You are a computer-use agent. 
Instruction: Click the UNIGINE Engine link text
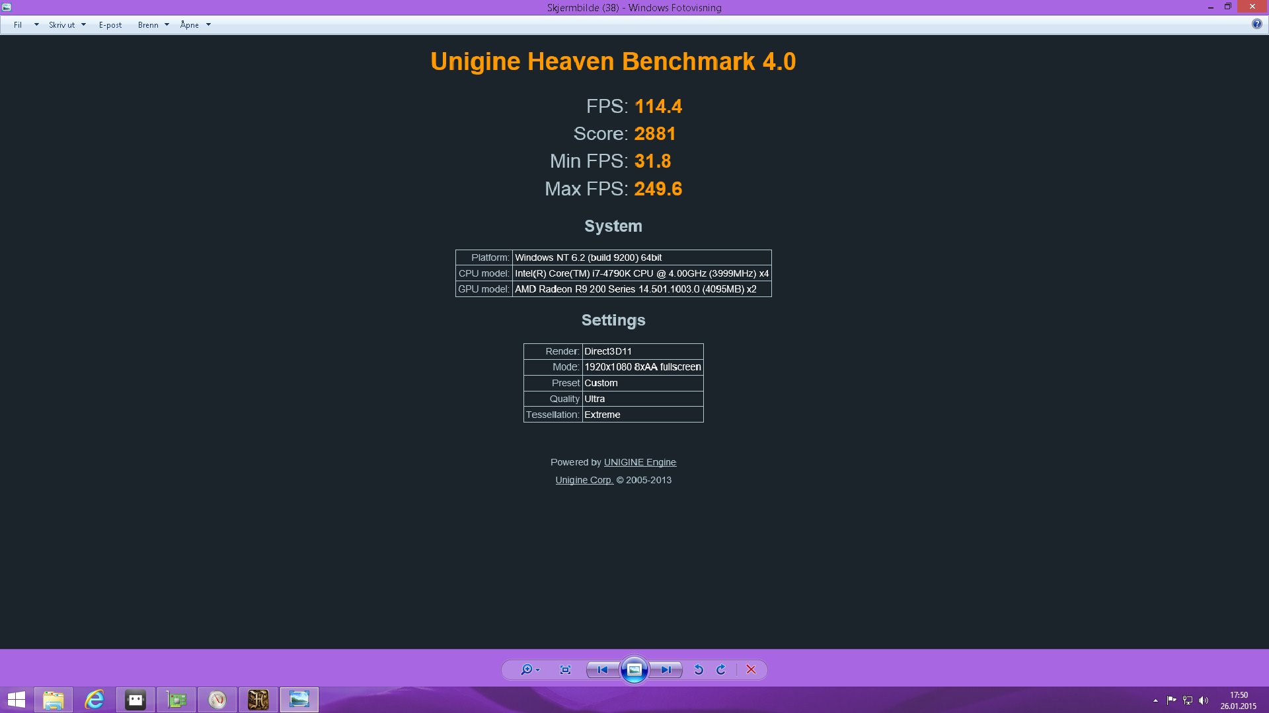pyautogui.click(x=640, y=462)
